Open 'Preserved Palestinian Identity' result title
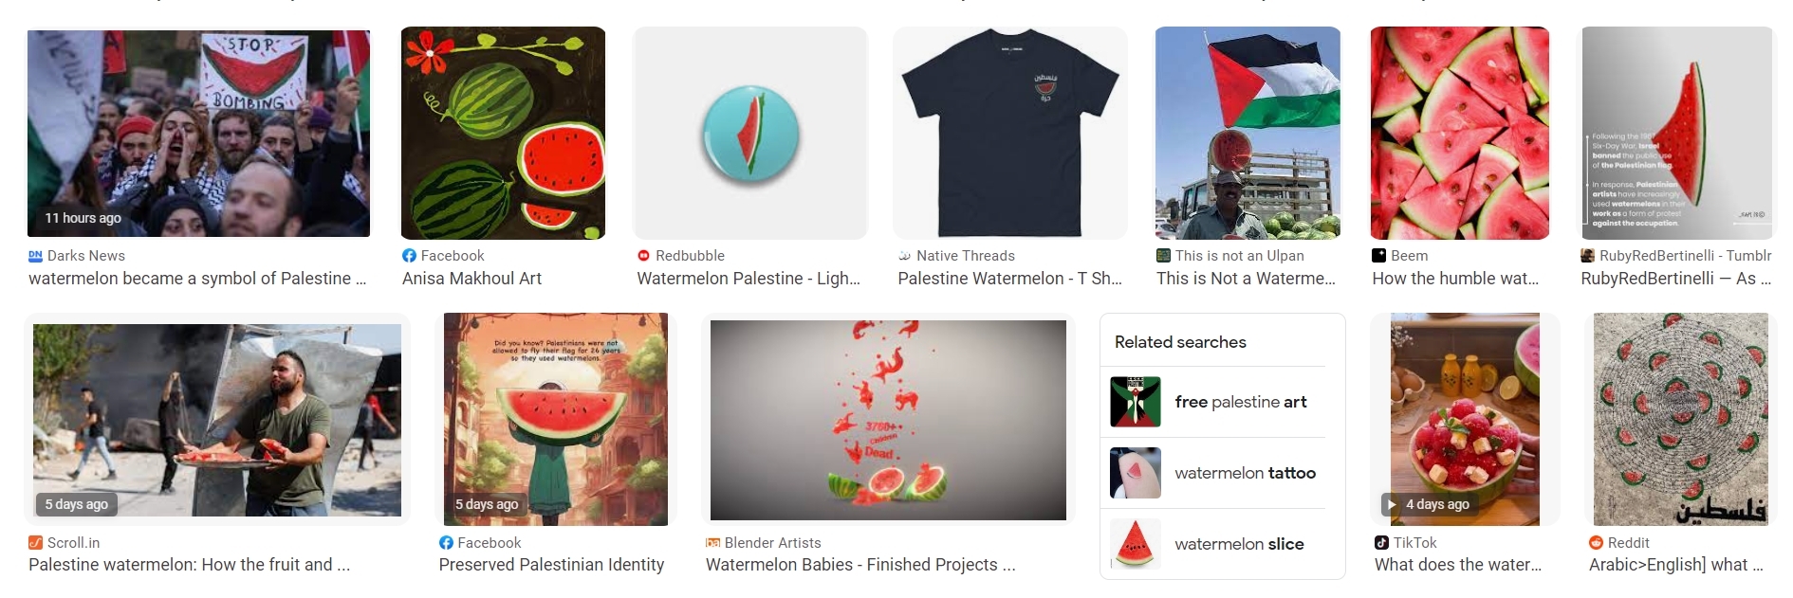The image size is (1793, 598). [x=551, y=565]
